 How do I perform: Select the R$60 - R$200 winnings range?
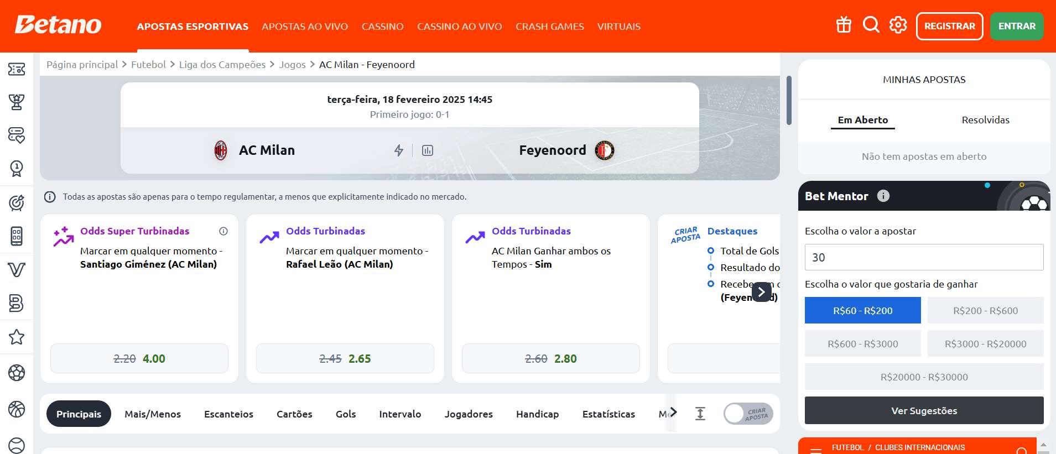point(863,310)
